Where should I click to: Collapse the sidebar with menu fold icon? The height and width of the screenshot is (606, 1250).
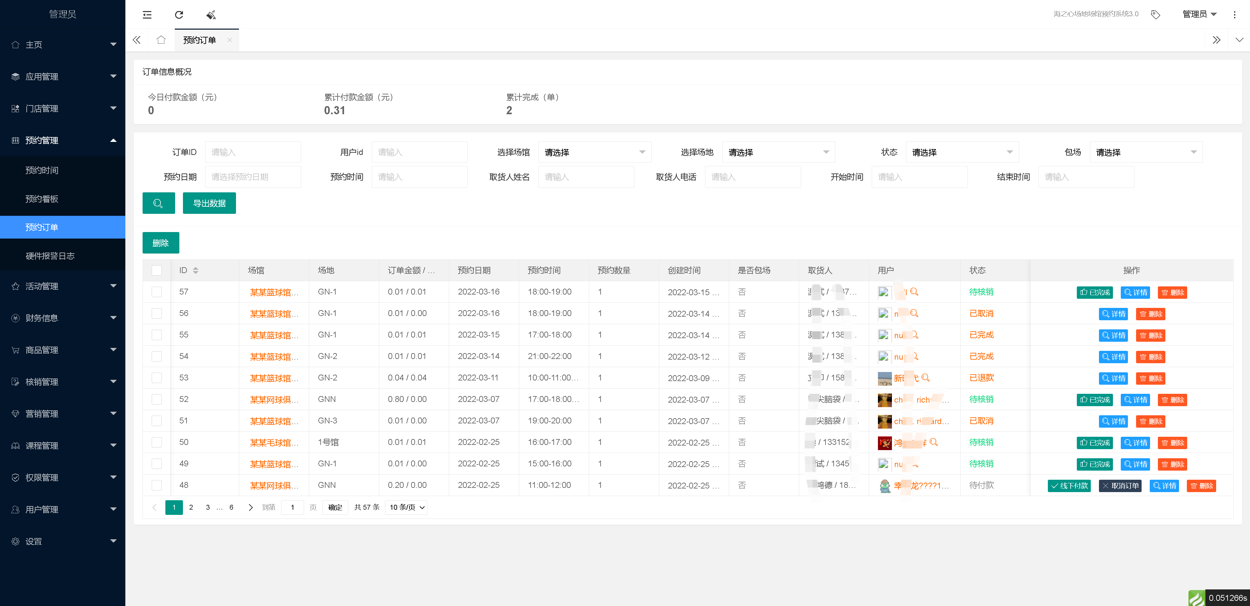click(x=147, y=15)
